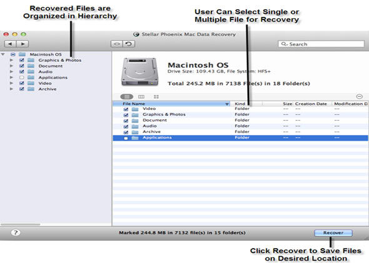Sort by the Kind column header
This screenshot has height=263, width=369.
tap(246, 104)
